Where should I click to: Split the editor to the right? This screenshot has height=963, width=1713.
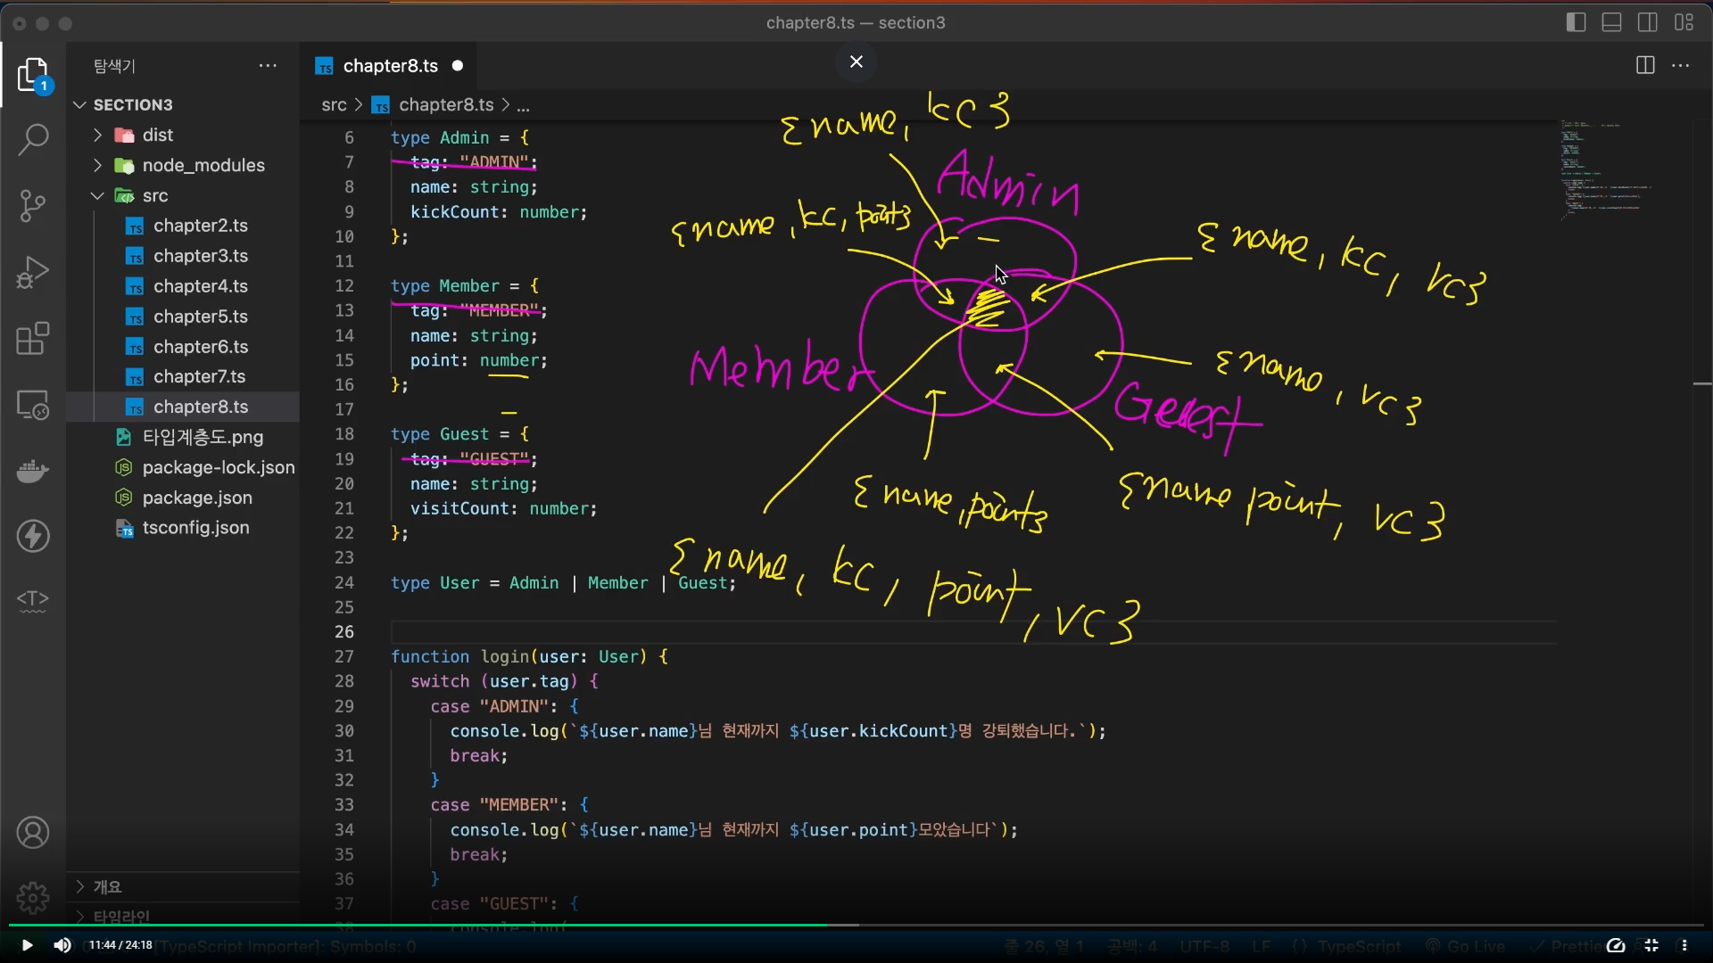tap(1645, 65)
